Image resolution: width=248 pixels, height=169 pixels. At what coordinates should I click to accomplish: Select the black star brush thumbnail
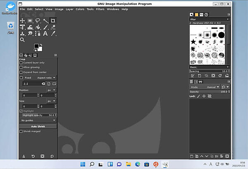click(193, 42)
